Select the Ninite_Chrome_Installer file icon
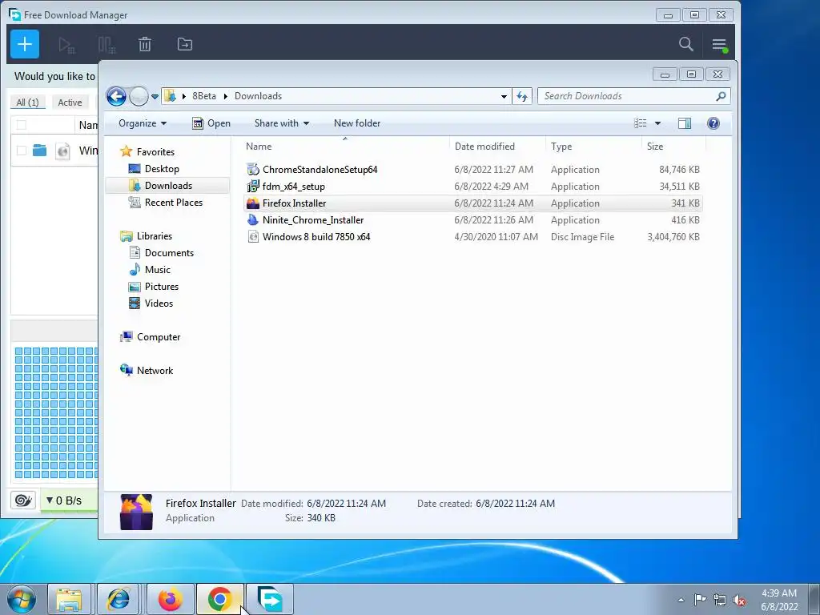This screenshot has height=615, width=820. tap(252, 220)
